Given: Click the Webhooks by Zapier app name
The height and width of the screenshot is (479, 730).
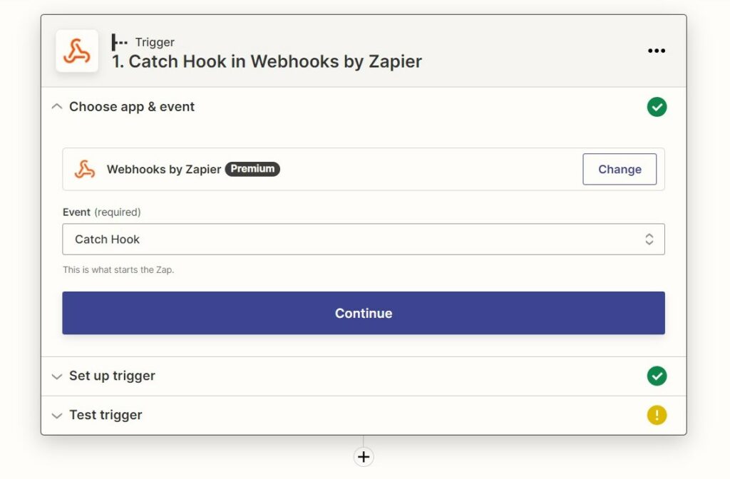Looking at the screenshot, I should click(164, 169).
